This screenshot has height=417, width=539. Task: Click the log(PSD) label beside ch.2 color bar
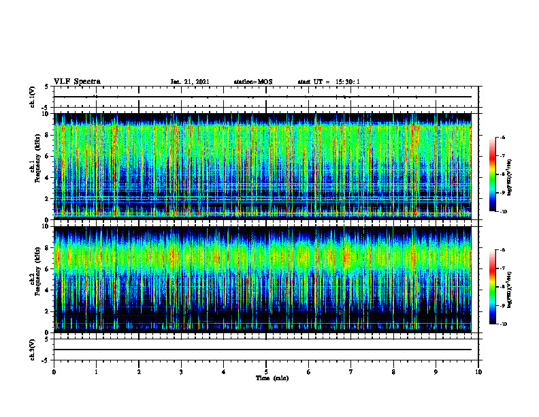tap(510, 290)
